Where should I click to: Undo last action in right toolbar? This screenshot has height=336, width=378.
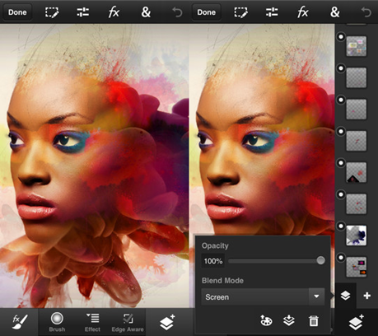click(366, 12)
